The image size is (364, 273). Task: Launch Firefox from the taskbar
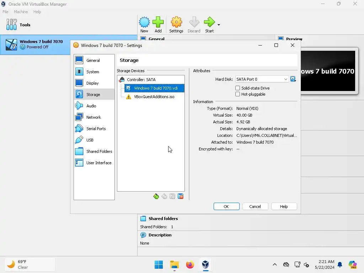[x=190, y=264]
